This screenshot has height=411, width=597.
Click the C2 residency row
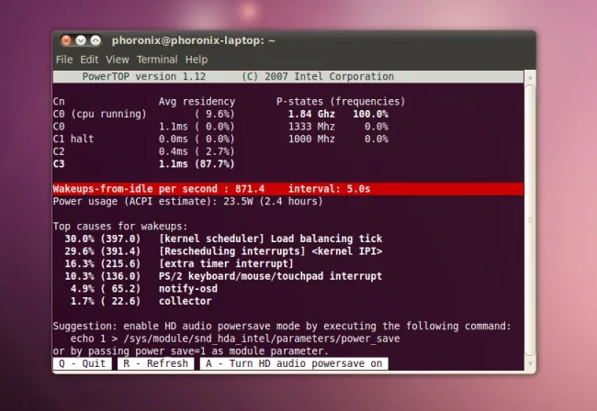pyautogui.click(x=144, y=151)
